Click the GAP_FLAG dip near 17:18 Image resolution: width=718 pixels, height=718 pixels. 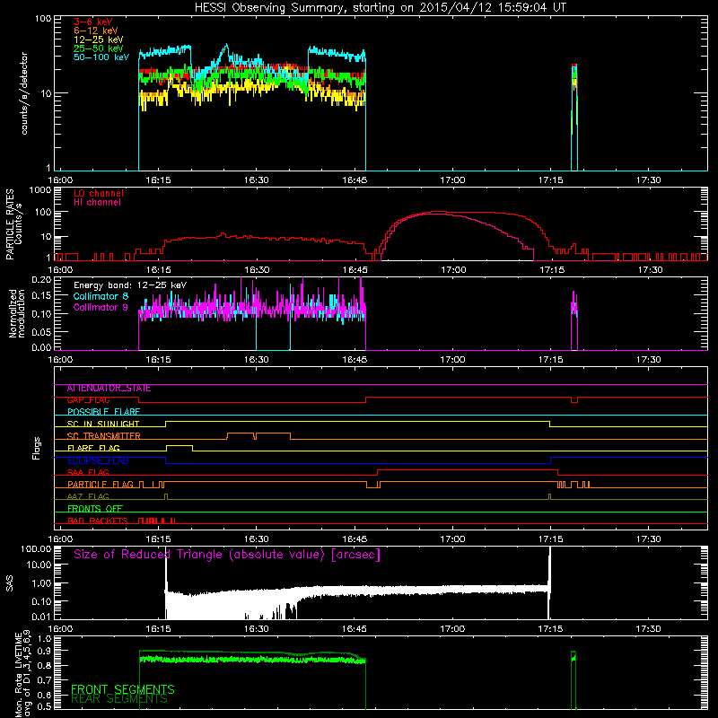click(574, 400)
